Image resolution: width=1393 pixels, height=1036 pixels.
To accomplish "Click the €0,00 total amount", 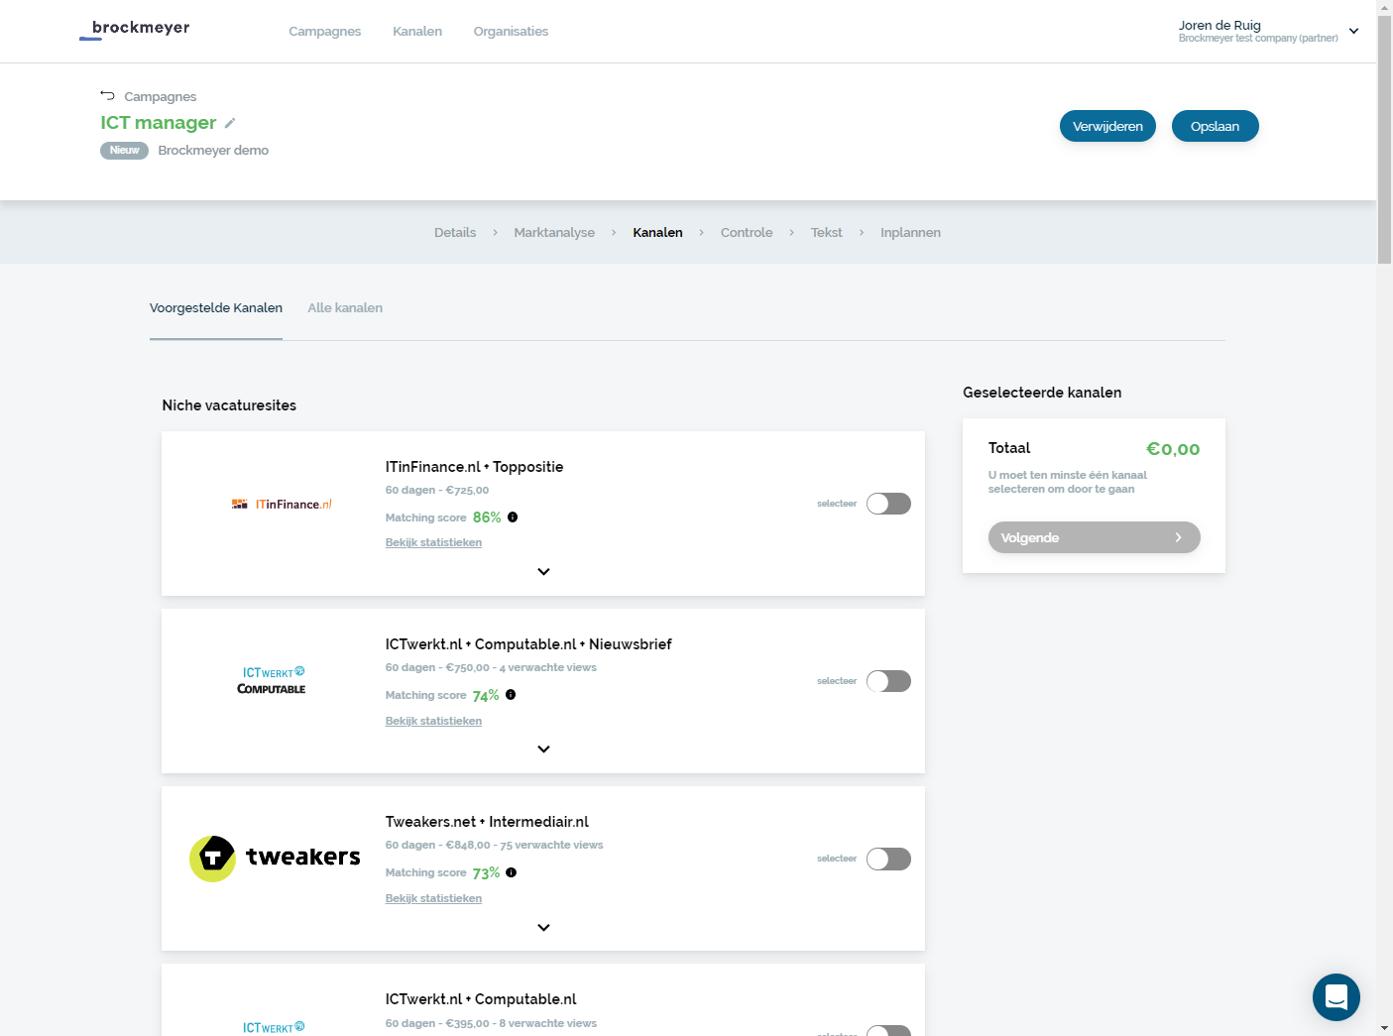I will coord(1173,449).
